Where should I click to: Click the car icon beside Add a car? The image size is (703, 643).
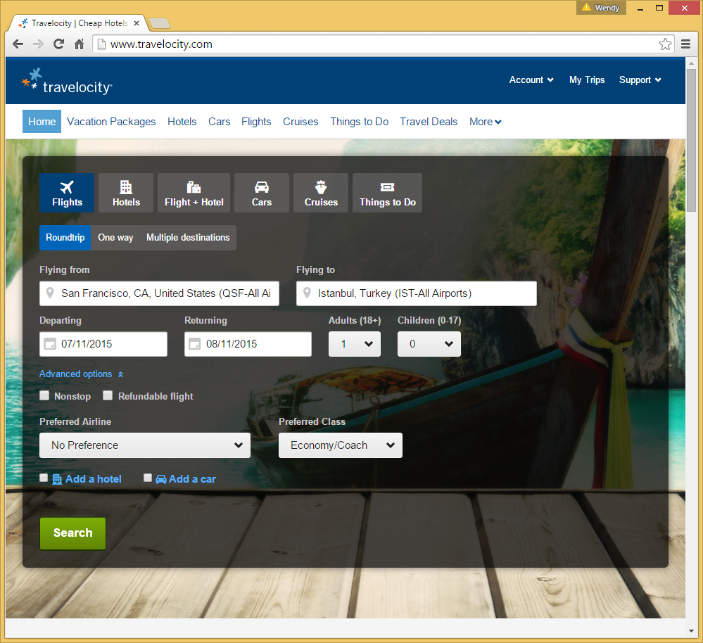(161, 479)
